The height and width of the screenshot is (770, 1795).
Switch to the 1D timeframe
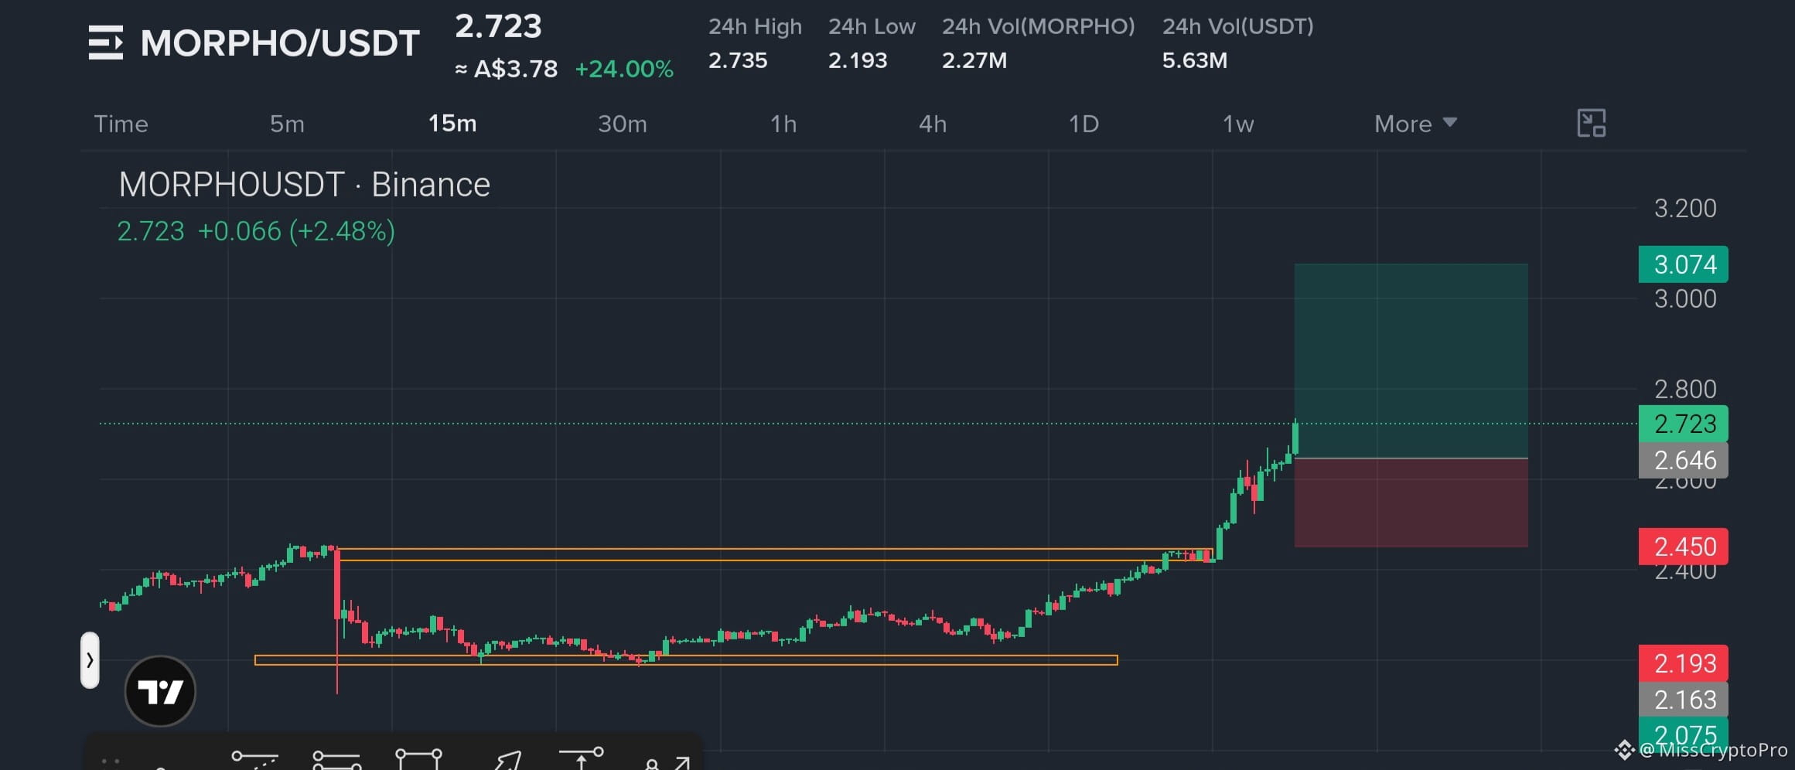click(x=1083, y=124)
